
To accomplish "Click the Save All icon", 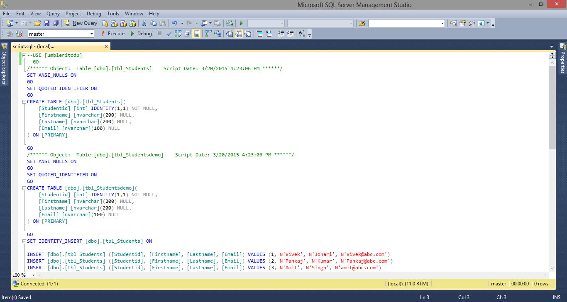I will tap(56, 23).
